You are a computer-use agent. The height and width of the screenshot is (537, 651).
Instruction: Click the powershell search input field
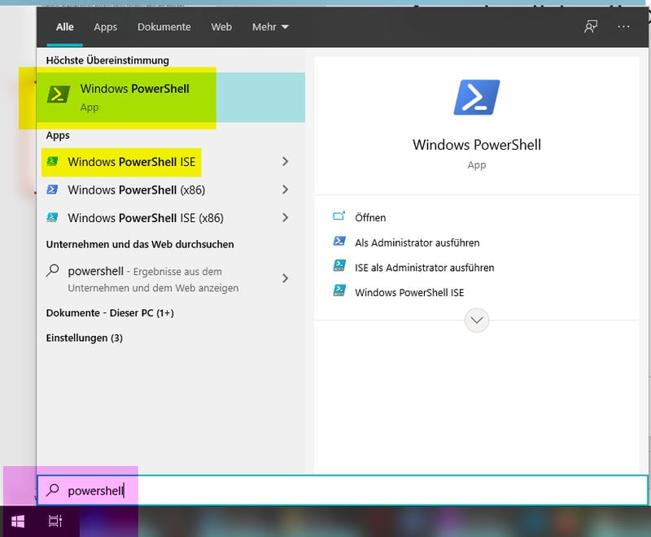pos(343,491)
